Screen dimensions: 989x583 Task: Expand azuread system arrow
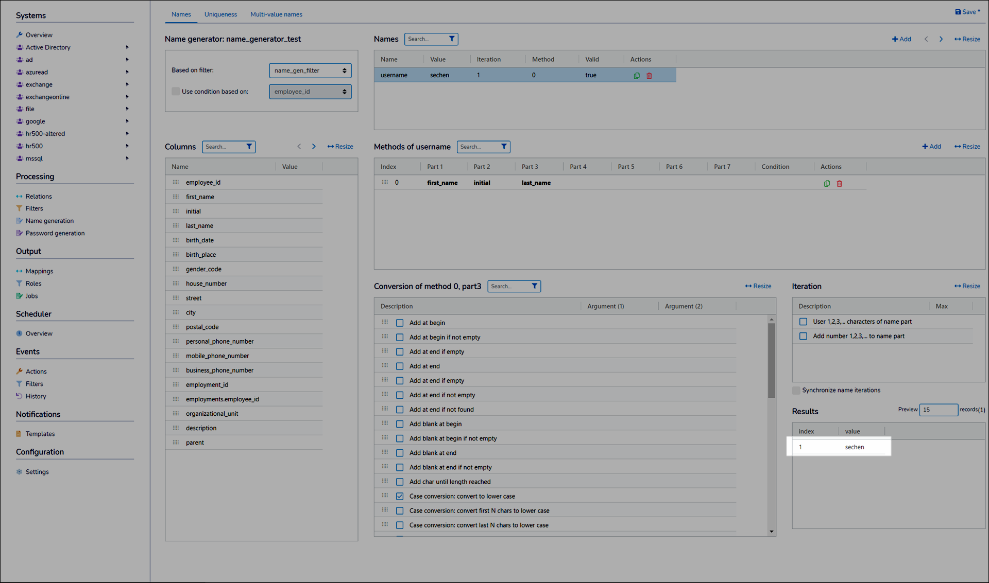[x=127, y=72]
